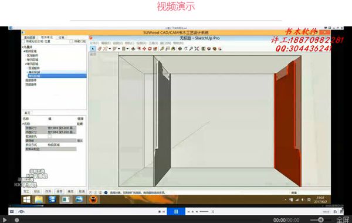Activate the red Move tool with four arrows
The height and width of the screenshot is (223, 352).
click(x=144, y=49)
